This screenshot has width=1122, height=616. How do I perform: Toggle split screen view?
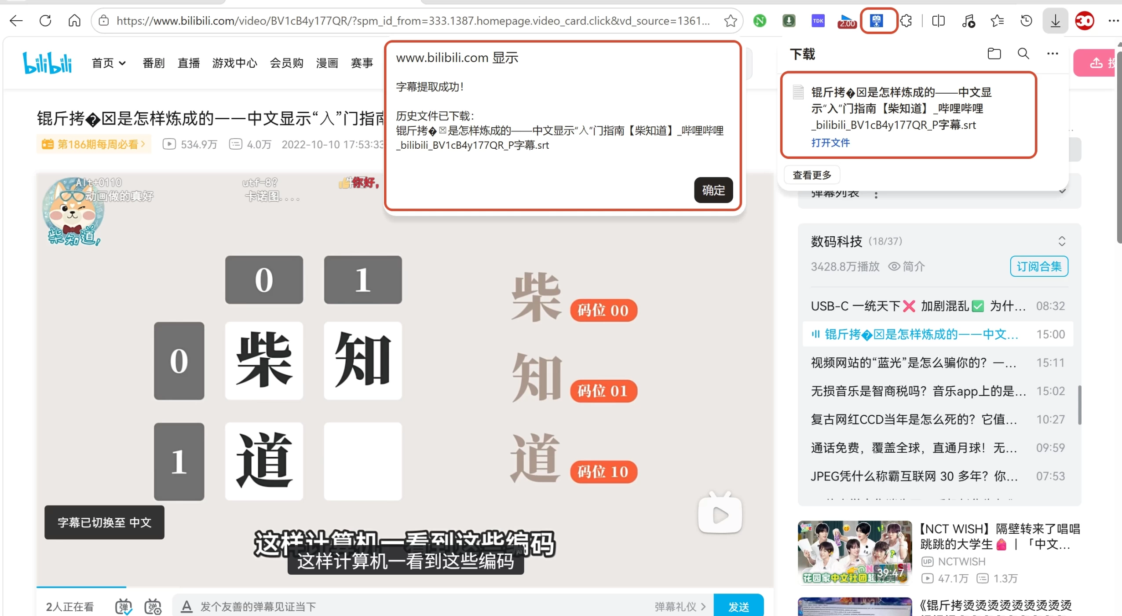pos(938,21)
